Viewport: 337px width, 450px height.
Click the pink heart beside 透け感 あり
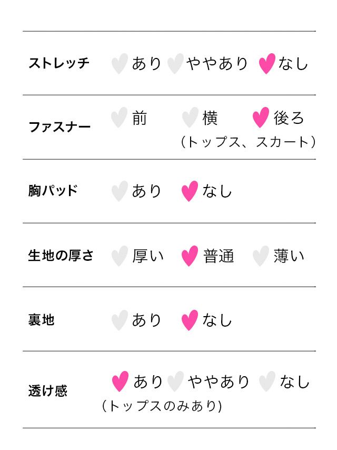pyautogui.click(x=120, y=381)
